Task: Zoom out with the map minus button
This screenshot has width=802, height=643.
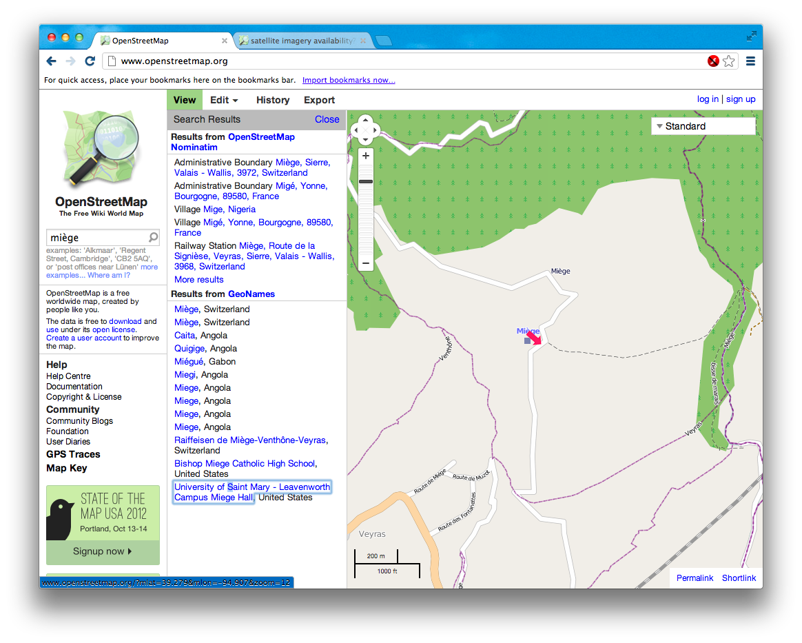Action: (x=366, y=263)
